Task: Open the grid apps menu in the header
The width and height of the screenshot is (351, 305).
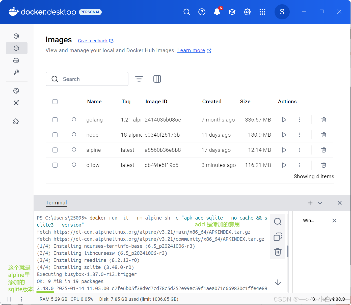Action: [262, 12]
